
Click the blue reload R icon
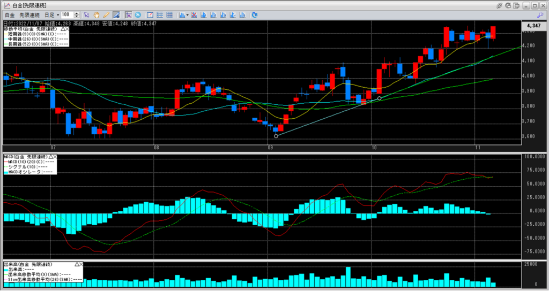[x=255, y=15]
